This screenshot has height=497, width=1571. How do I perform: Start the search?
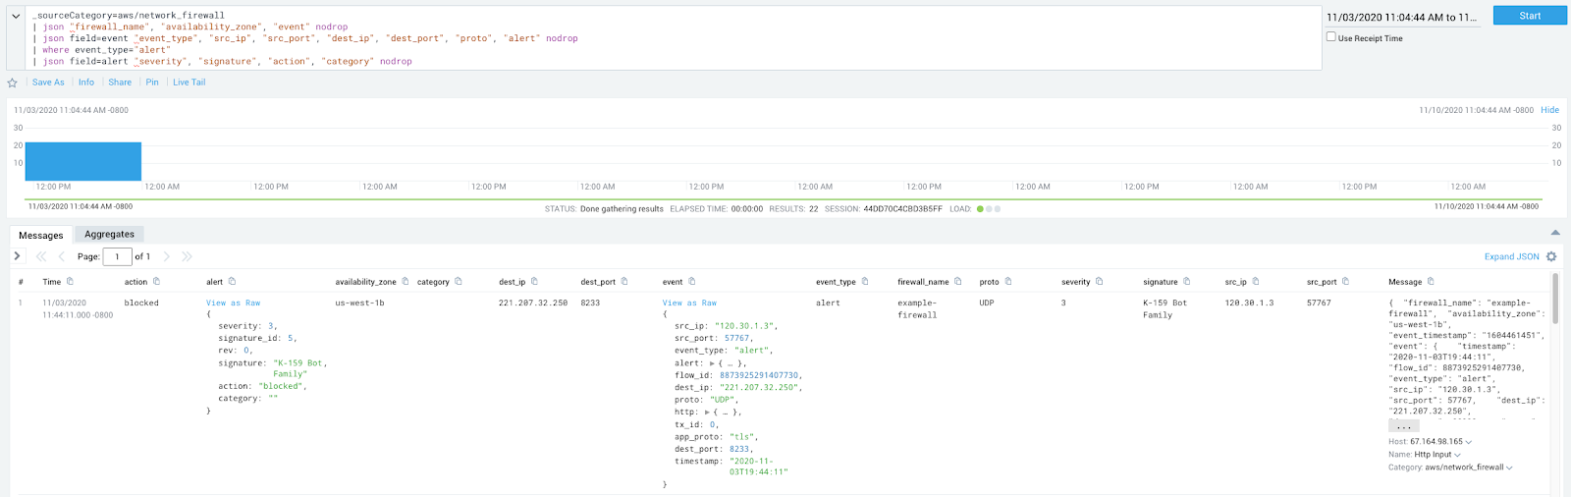point(1530,16)
